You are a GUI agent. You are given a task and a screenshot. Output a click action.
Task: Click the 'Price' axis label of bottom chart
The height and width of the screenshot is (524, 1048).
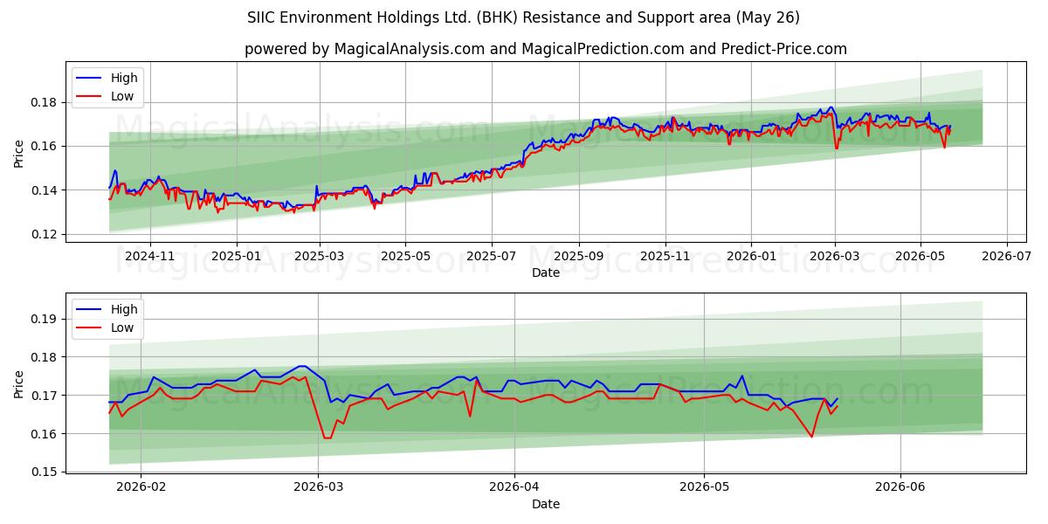tap(19, 383)
